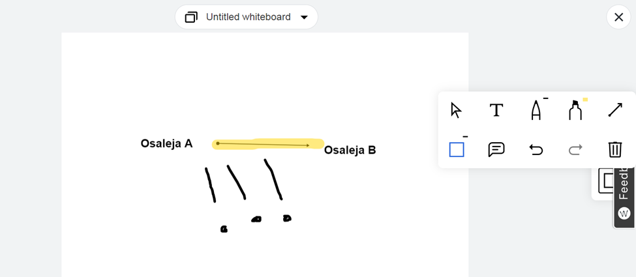Image resolution: width=636 pixels, height=277 pixels.
Task: Click the yellow color indicator on the highlighter
Action: click(x=585, y=99)
